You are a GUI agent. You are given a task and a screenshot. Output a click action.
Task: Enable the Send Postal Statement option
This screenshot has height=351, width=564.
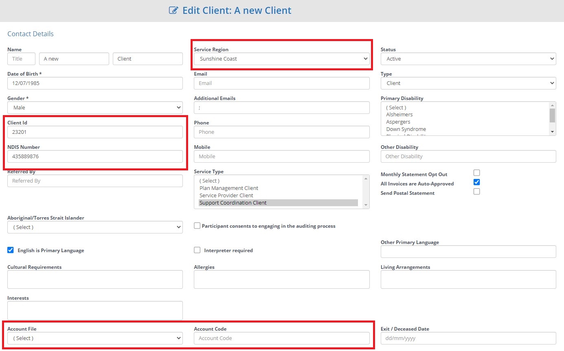476,192
